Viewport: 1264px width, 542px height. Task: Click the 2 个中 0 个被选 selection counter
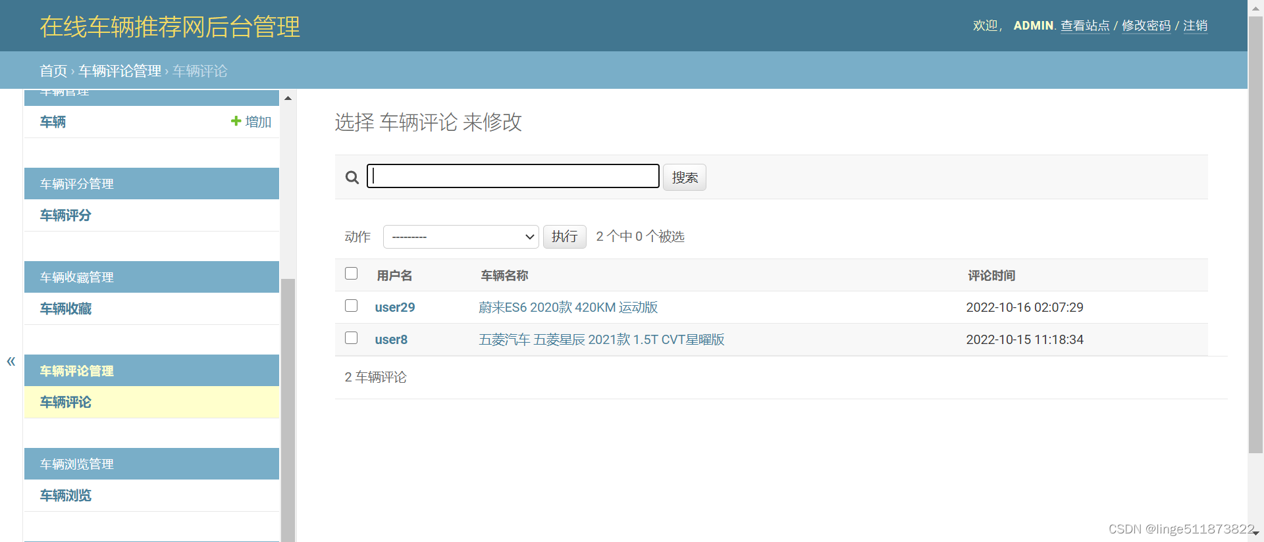tap(640, 237)
